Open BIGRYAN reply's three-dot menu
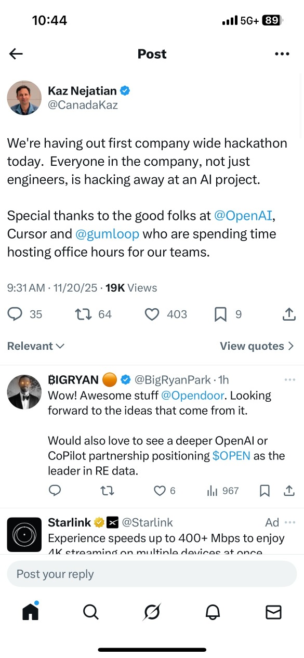Screen dimensions: 304x658 (x=290, y=380)
